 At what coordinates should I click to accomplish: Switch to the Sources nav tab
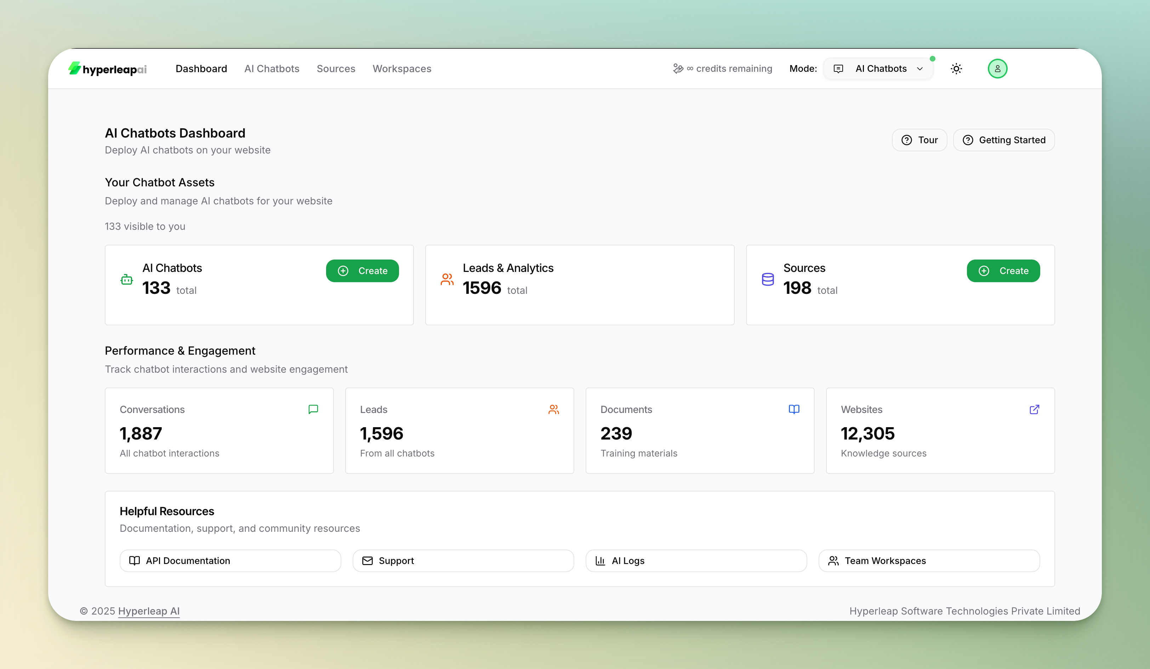click(336, 69)
